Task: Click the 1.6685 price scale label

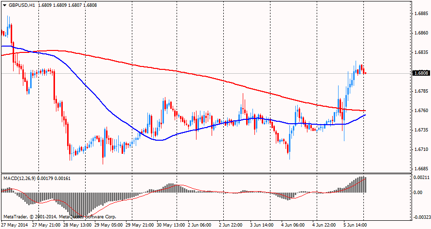Action: point(421,169)
